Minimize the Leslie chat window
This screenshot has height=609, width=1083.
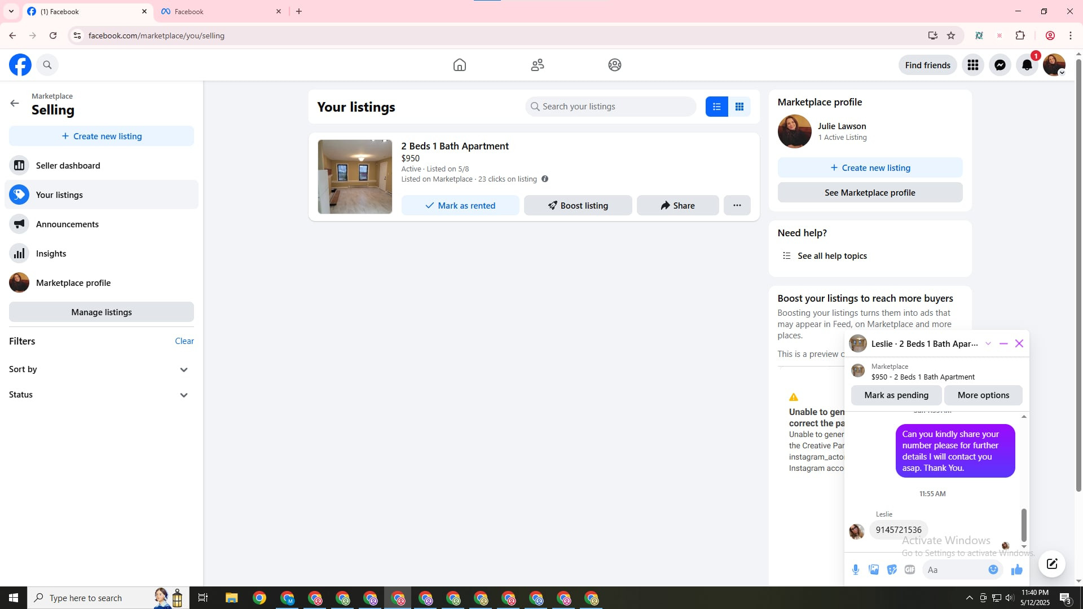pyautogui.click(x=1003, y=343)
